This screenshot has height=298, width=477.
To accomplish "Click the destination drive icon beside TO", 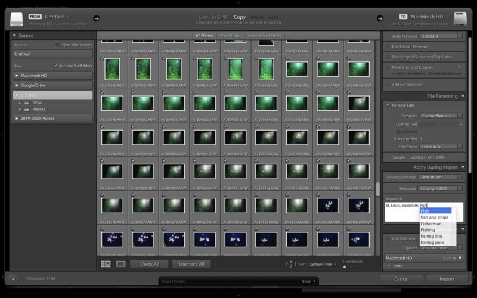I will pos(460,19).
